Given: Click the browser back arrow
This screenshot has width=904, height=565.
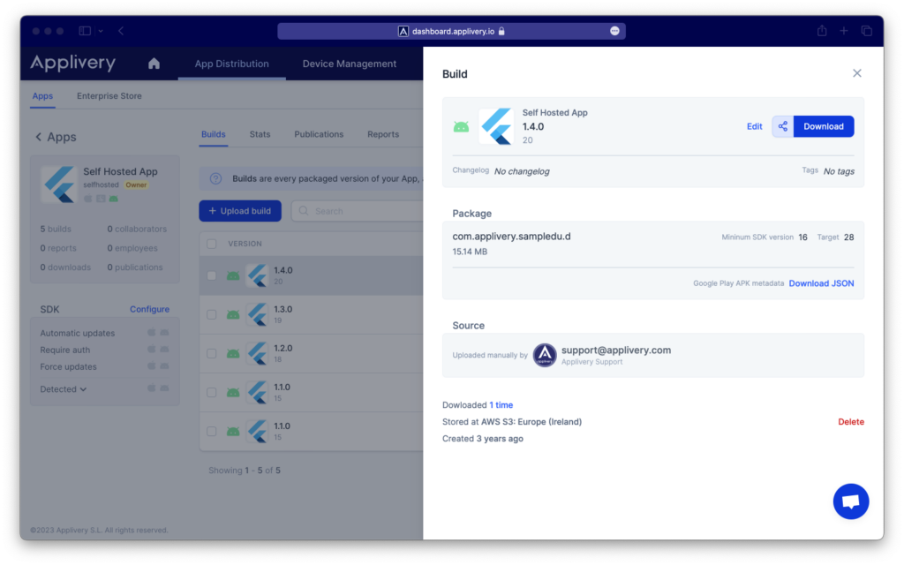Looking at the screenshot, I should point(121,31).
